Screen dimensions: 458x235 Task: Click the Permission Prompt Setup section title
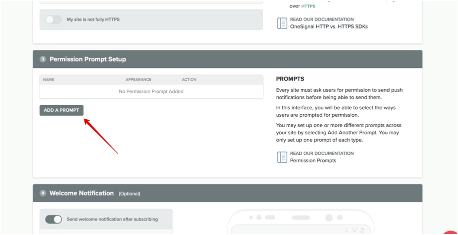tap(87, 59)
